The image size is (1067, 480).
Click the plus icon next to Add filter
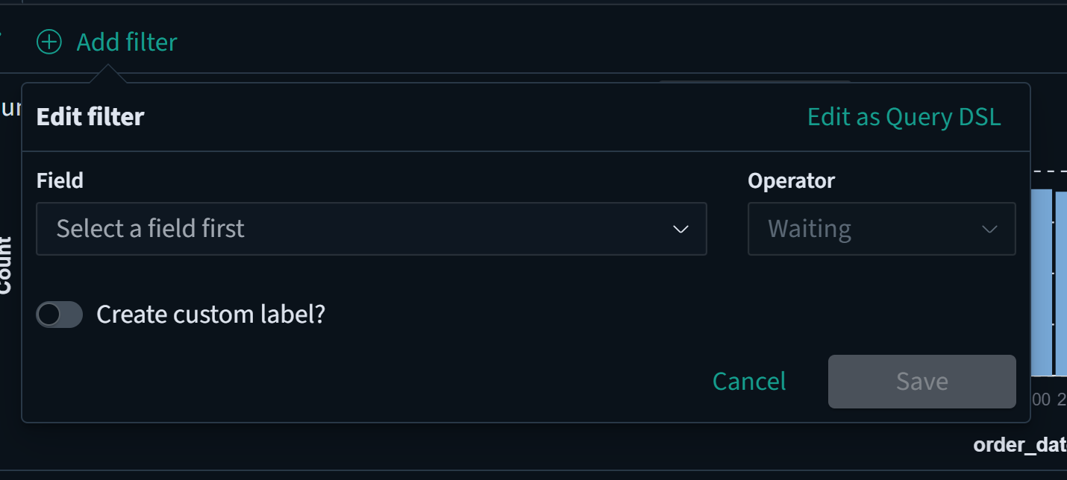tap(49, 42)
